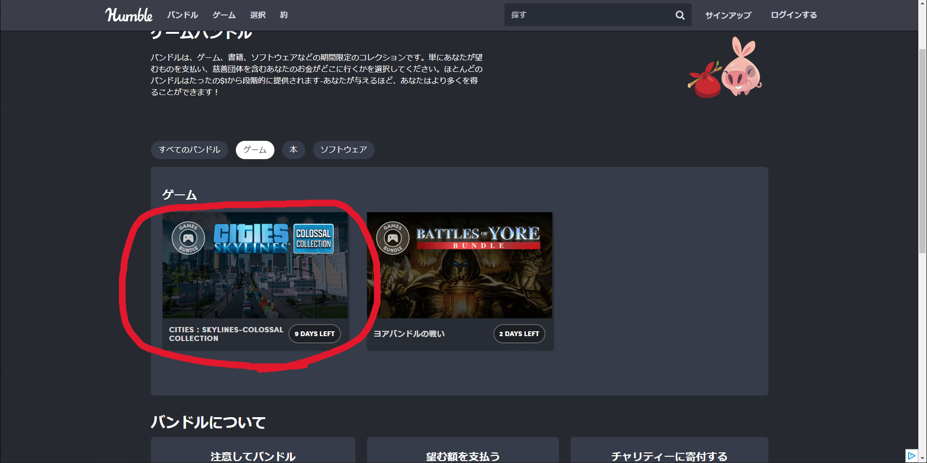Click ログインする link
Image resolution: width=927 pixels, height=463 pixels.
[x=794, y=15]
